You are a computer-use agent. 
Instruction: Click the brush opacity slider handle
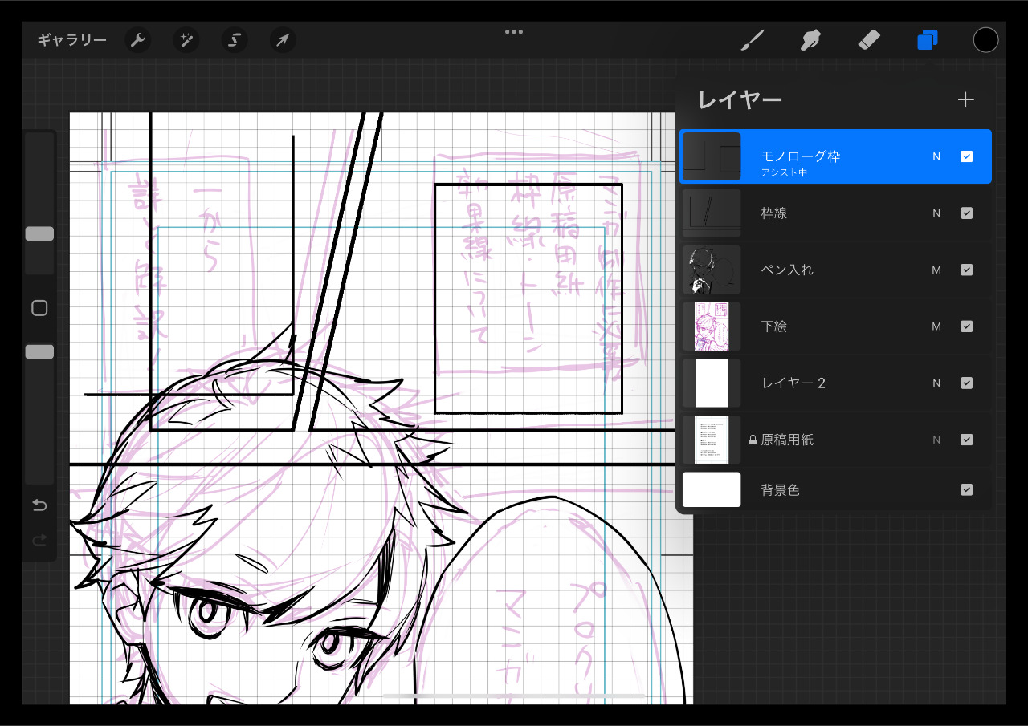(39, 351)
